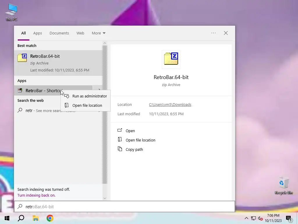Open network status tray icon
The image size is (298, 224).
coord(253,218)
